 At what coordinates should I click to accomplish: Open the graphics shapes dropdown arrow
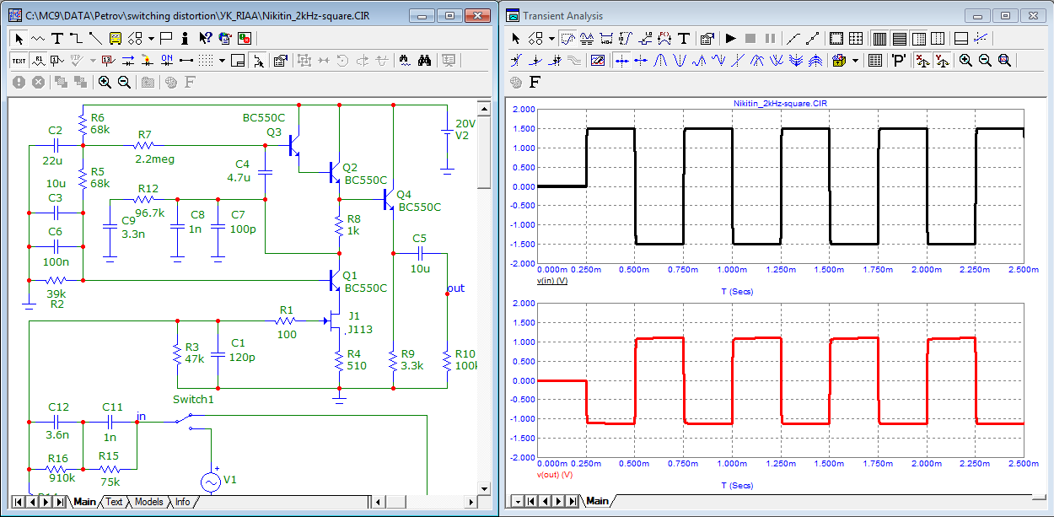[151, 38]
